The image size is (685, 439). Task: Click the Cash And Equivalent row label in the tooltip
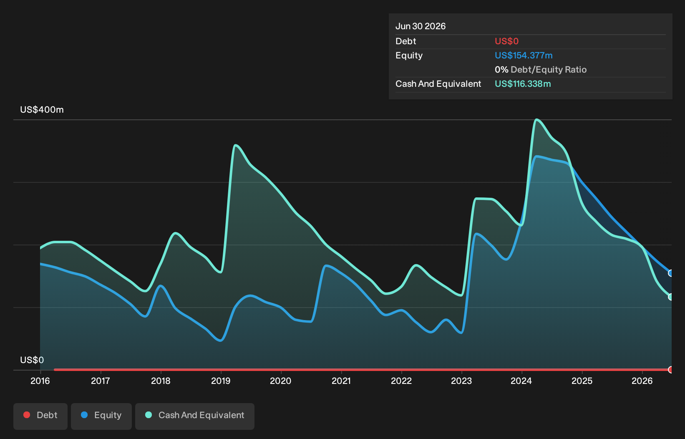[438, 84]
